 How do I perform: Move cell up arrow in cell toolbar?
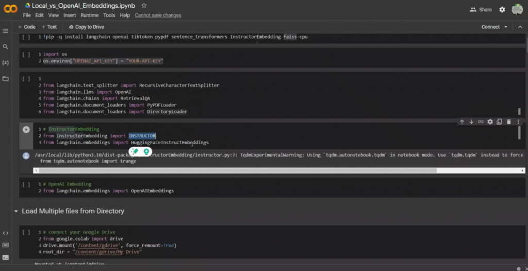coord(462,122)
